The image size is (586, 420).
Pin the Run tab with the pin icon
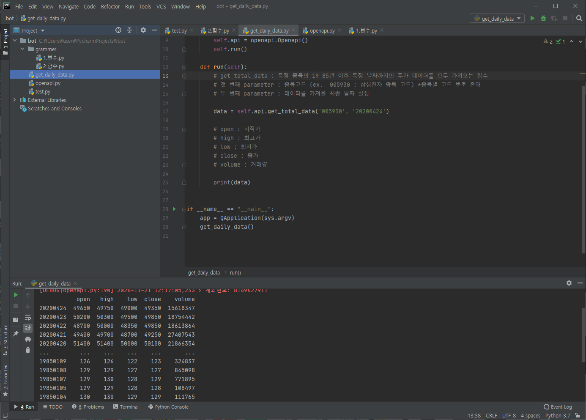16,334
